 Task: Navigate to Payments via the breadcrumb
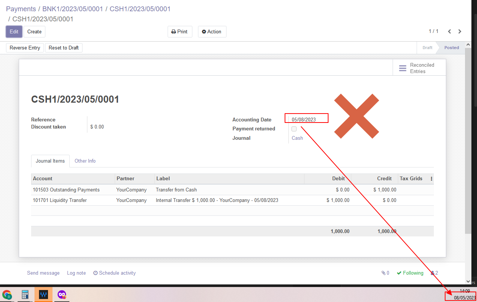[21, 9]
